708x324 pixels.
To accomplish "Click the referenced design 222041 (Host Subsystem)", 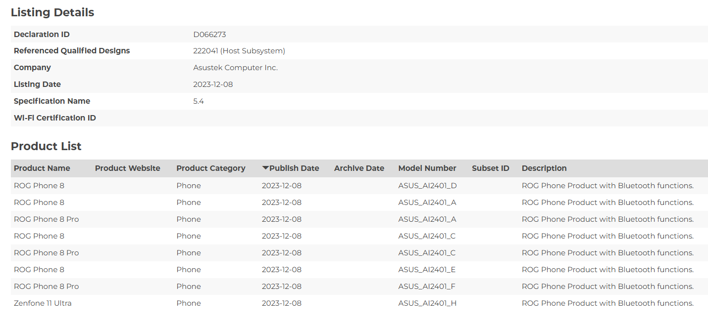I will (239, 51).
